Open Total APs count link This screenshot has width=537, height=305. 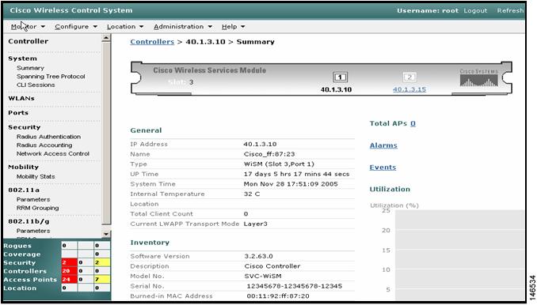413,123
